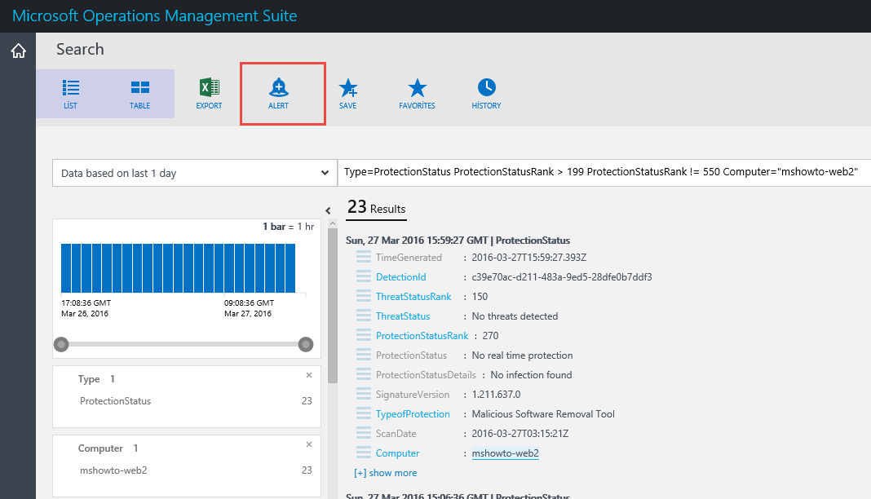Screen dimensions: 871x499
Task: Select the record header Sun, 27 Mar 2016 15:59:27
Action: pyautogui.click(x=458, y=241)
